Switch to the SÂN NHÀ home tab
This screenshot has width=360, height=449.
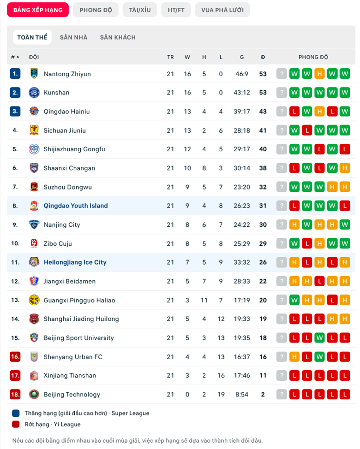tap(74, 37)
